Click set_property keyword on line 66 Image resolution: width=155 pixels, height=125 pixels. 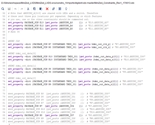[16, 57]
